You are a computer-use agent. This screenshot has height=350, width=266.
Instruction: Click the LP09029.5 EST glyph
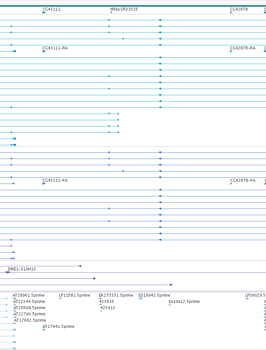(x=247, y=298)
